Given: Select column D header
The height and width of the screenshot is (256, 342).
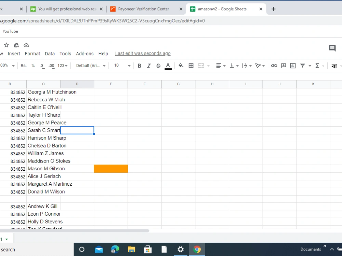Looking at the screenshot, I should coord(77,84).
